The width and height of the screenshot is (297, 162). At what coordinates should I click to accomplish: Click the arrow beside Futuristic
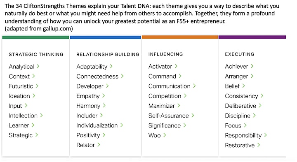point(37,86)
